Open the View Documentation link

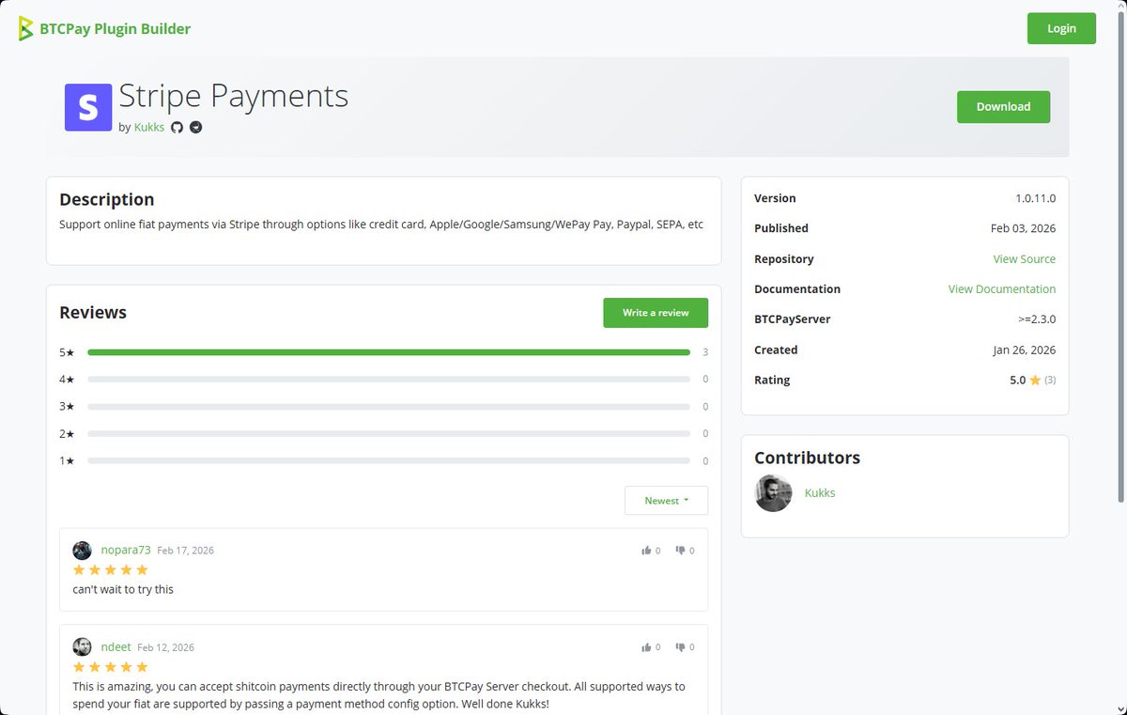[x=1002, y=289]
